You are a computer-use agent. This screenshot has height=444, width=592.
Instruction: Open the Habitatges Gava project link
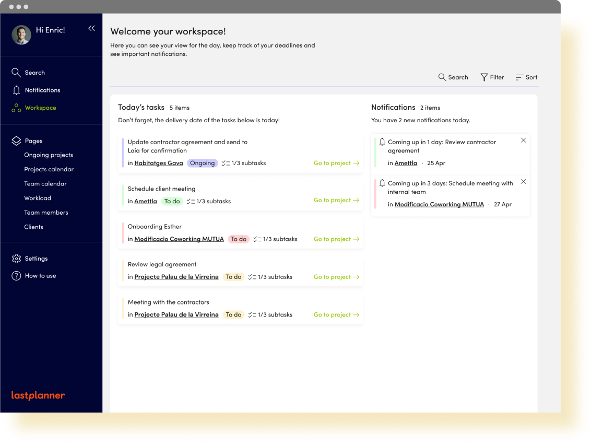click(159, 163)
